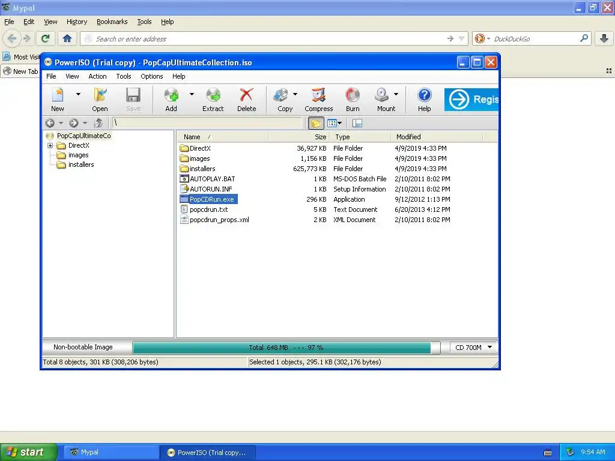This screenshot has height=461, width=615.
Task: Click the PowerISO path input field
Action: pos(207,123)
